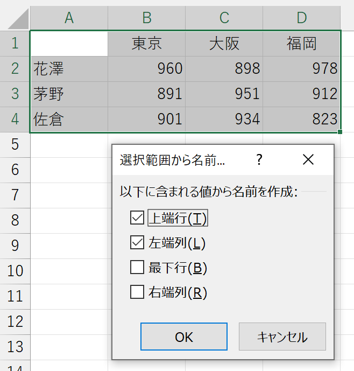Select row 1 header
This screenshot has height=371, width=354.
pyautogui.click(x=15, y=43)
